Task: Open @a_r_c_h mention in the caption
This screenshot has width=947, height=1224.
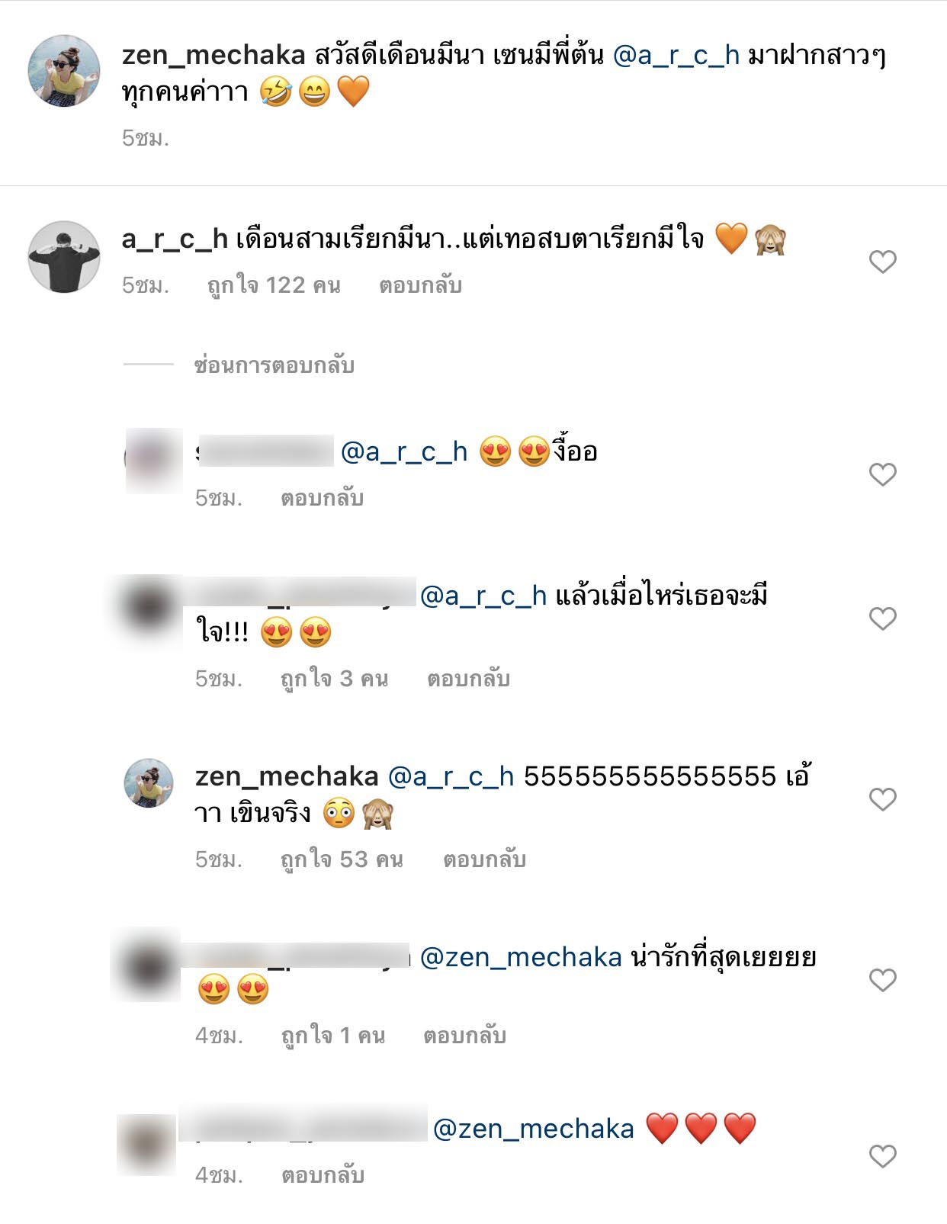Action: click(676, 55)
